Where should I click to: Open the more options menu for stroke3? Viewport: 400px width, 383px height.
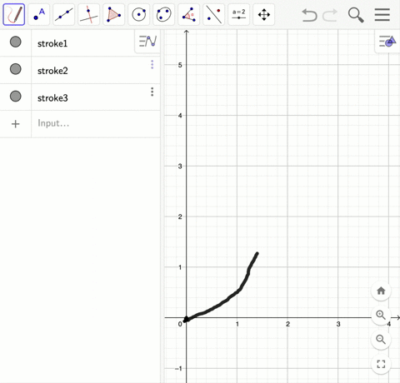[x=152, y=92]
